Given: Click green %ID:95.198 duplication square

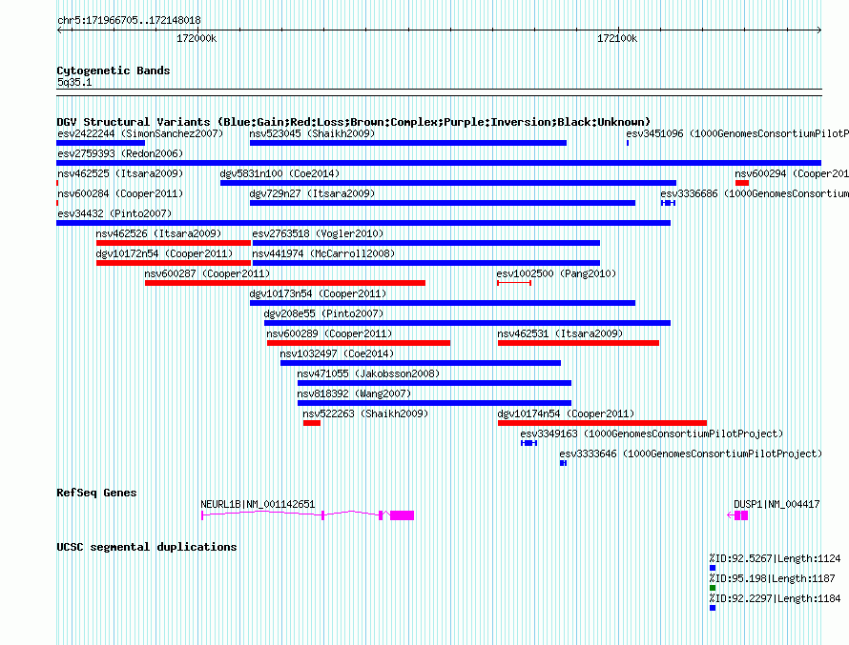Looking at the screenshot, I should click(713, 588).
